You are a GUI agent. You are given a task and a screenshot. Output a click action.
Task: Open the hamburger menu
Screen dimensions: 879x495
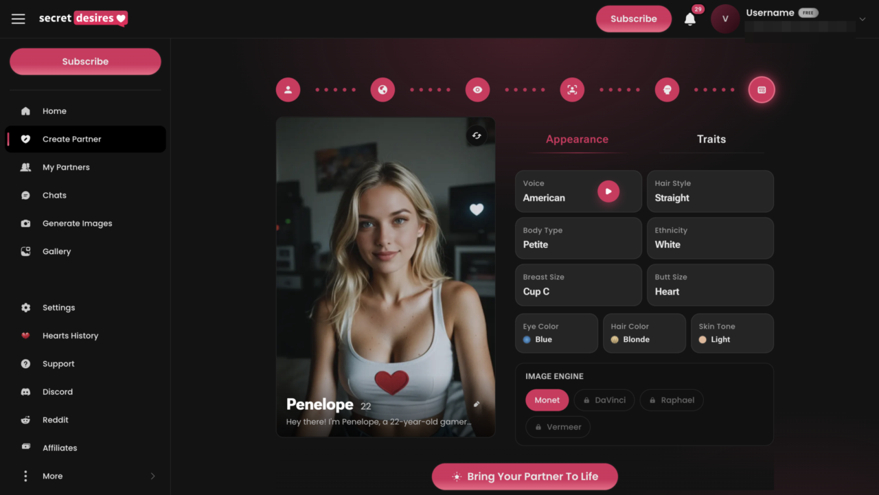pyautogui.click(x=19, y=19)
